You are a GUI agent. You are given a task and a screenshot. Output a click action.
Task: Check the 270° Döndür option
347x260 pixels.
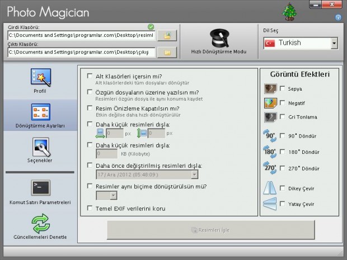click(x=282, y=168)
